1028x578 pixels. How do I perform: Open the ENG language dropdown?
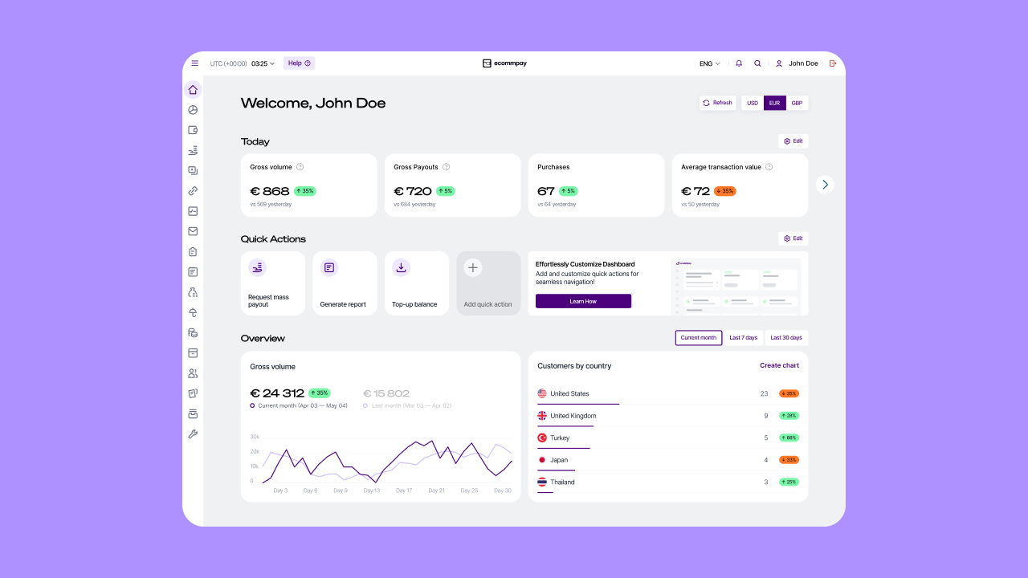point(708,63)
